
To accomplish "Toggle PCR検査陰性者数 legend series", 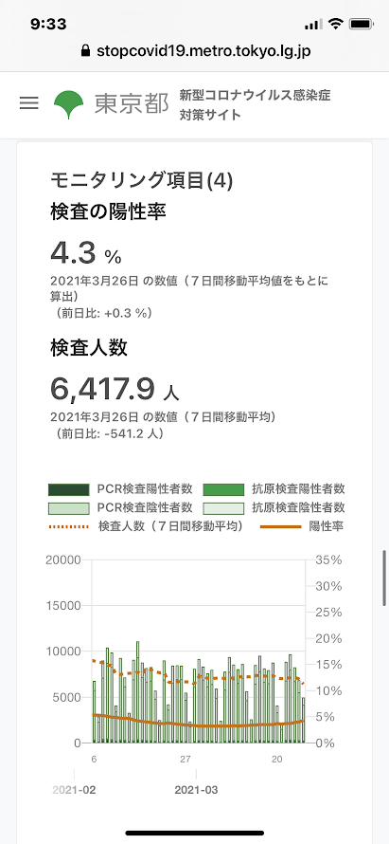I will coord(120,507).
